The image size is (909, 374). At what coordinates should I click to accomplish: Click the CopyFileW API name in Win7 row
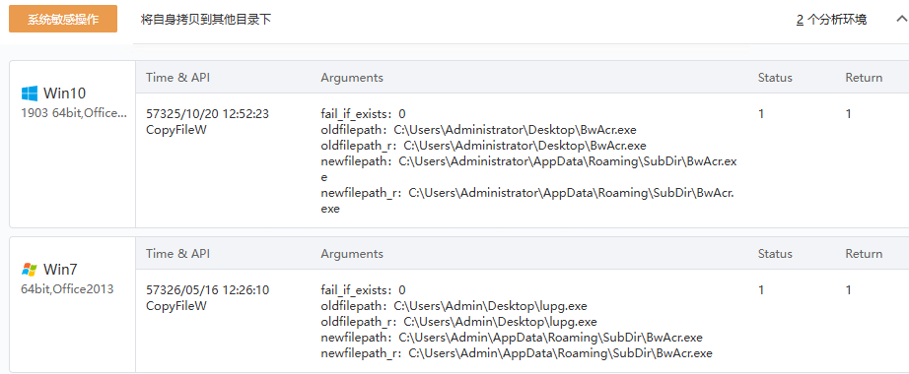point(176,306)
